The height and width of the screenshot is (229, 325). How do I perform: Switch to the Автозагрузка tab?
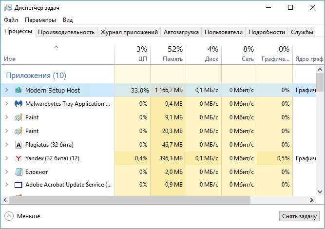[181, 32]
